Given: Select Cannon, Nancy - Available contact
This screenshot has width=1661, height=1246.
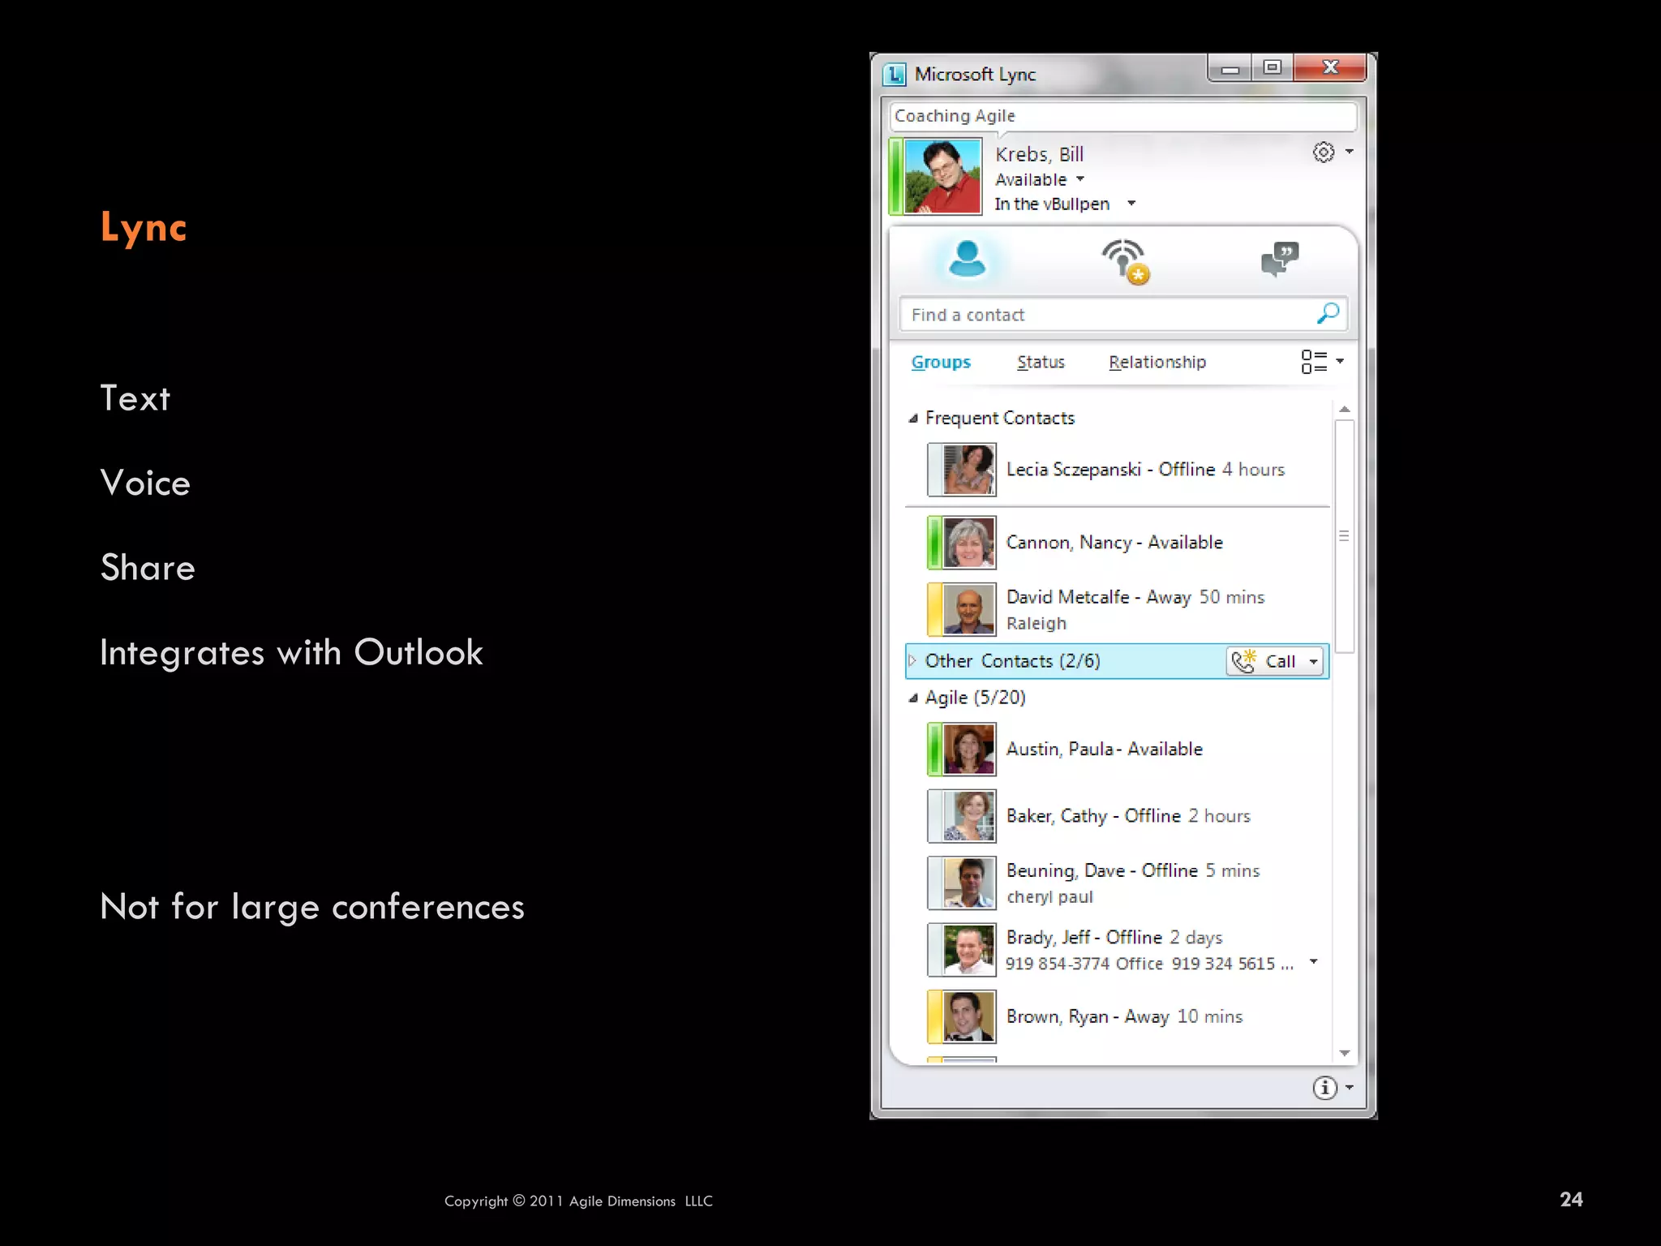Looking at the screenshot, I should pos(1118,543).
